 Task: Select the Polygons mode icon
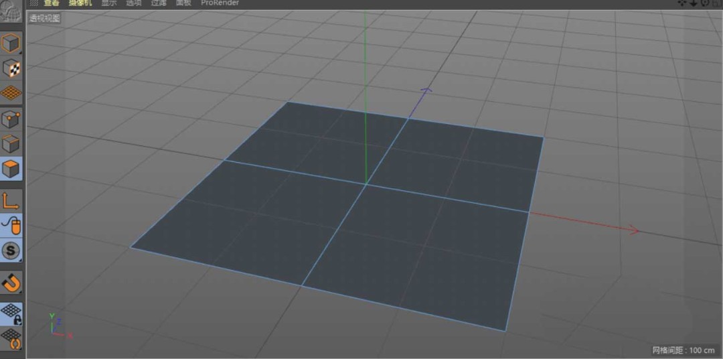pyautogui.click(x=11, y=169)
